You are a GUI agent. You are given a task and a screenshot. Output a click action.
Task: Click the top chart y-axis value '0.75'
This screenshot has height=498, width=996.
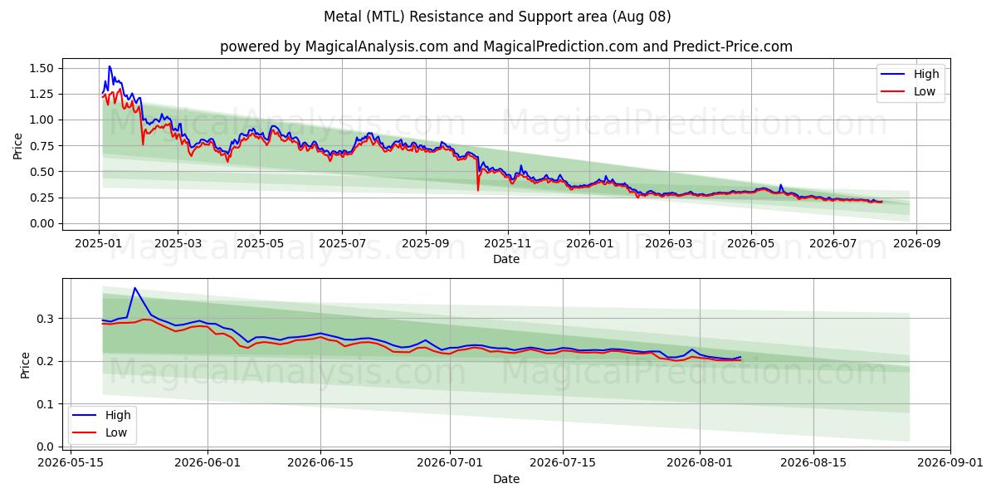(42, 146)
